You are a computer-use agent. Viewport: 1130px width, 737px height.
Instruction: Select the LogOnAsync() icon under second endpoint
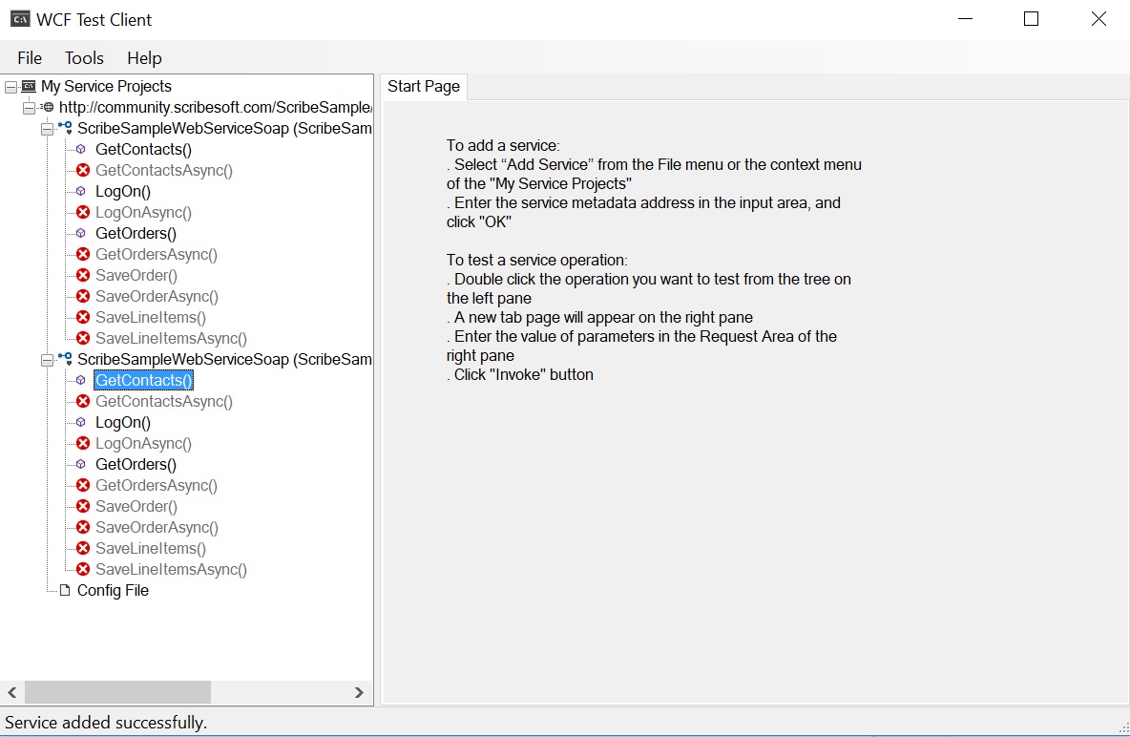click(82, 443)
